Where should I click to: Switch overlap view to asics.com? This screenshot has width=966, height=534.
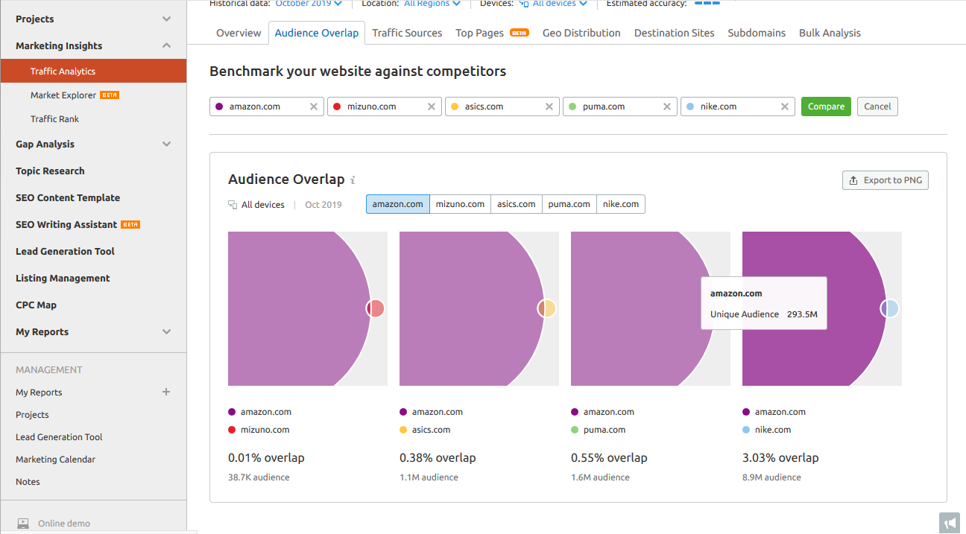coord(516,203)
